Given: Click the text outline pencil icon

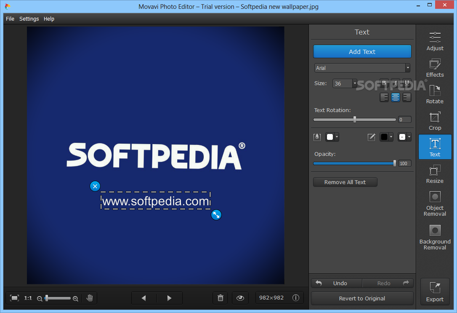Looking at the screenshot, I should pos(371,137).
